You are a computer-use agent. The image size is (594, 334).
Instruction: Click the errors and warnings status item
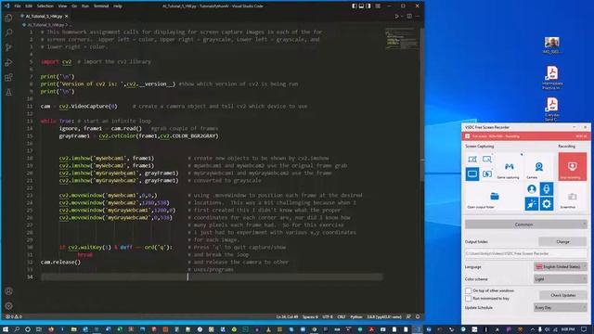[x=14, y=316]
